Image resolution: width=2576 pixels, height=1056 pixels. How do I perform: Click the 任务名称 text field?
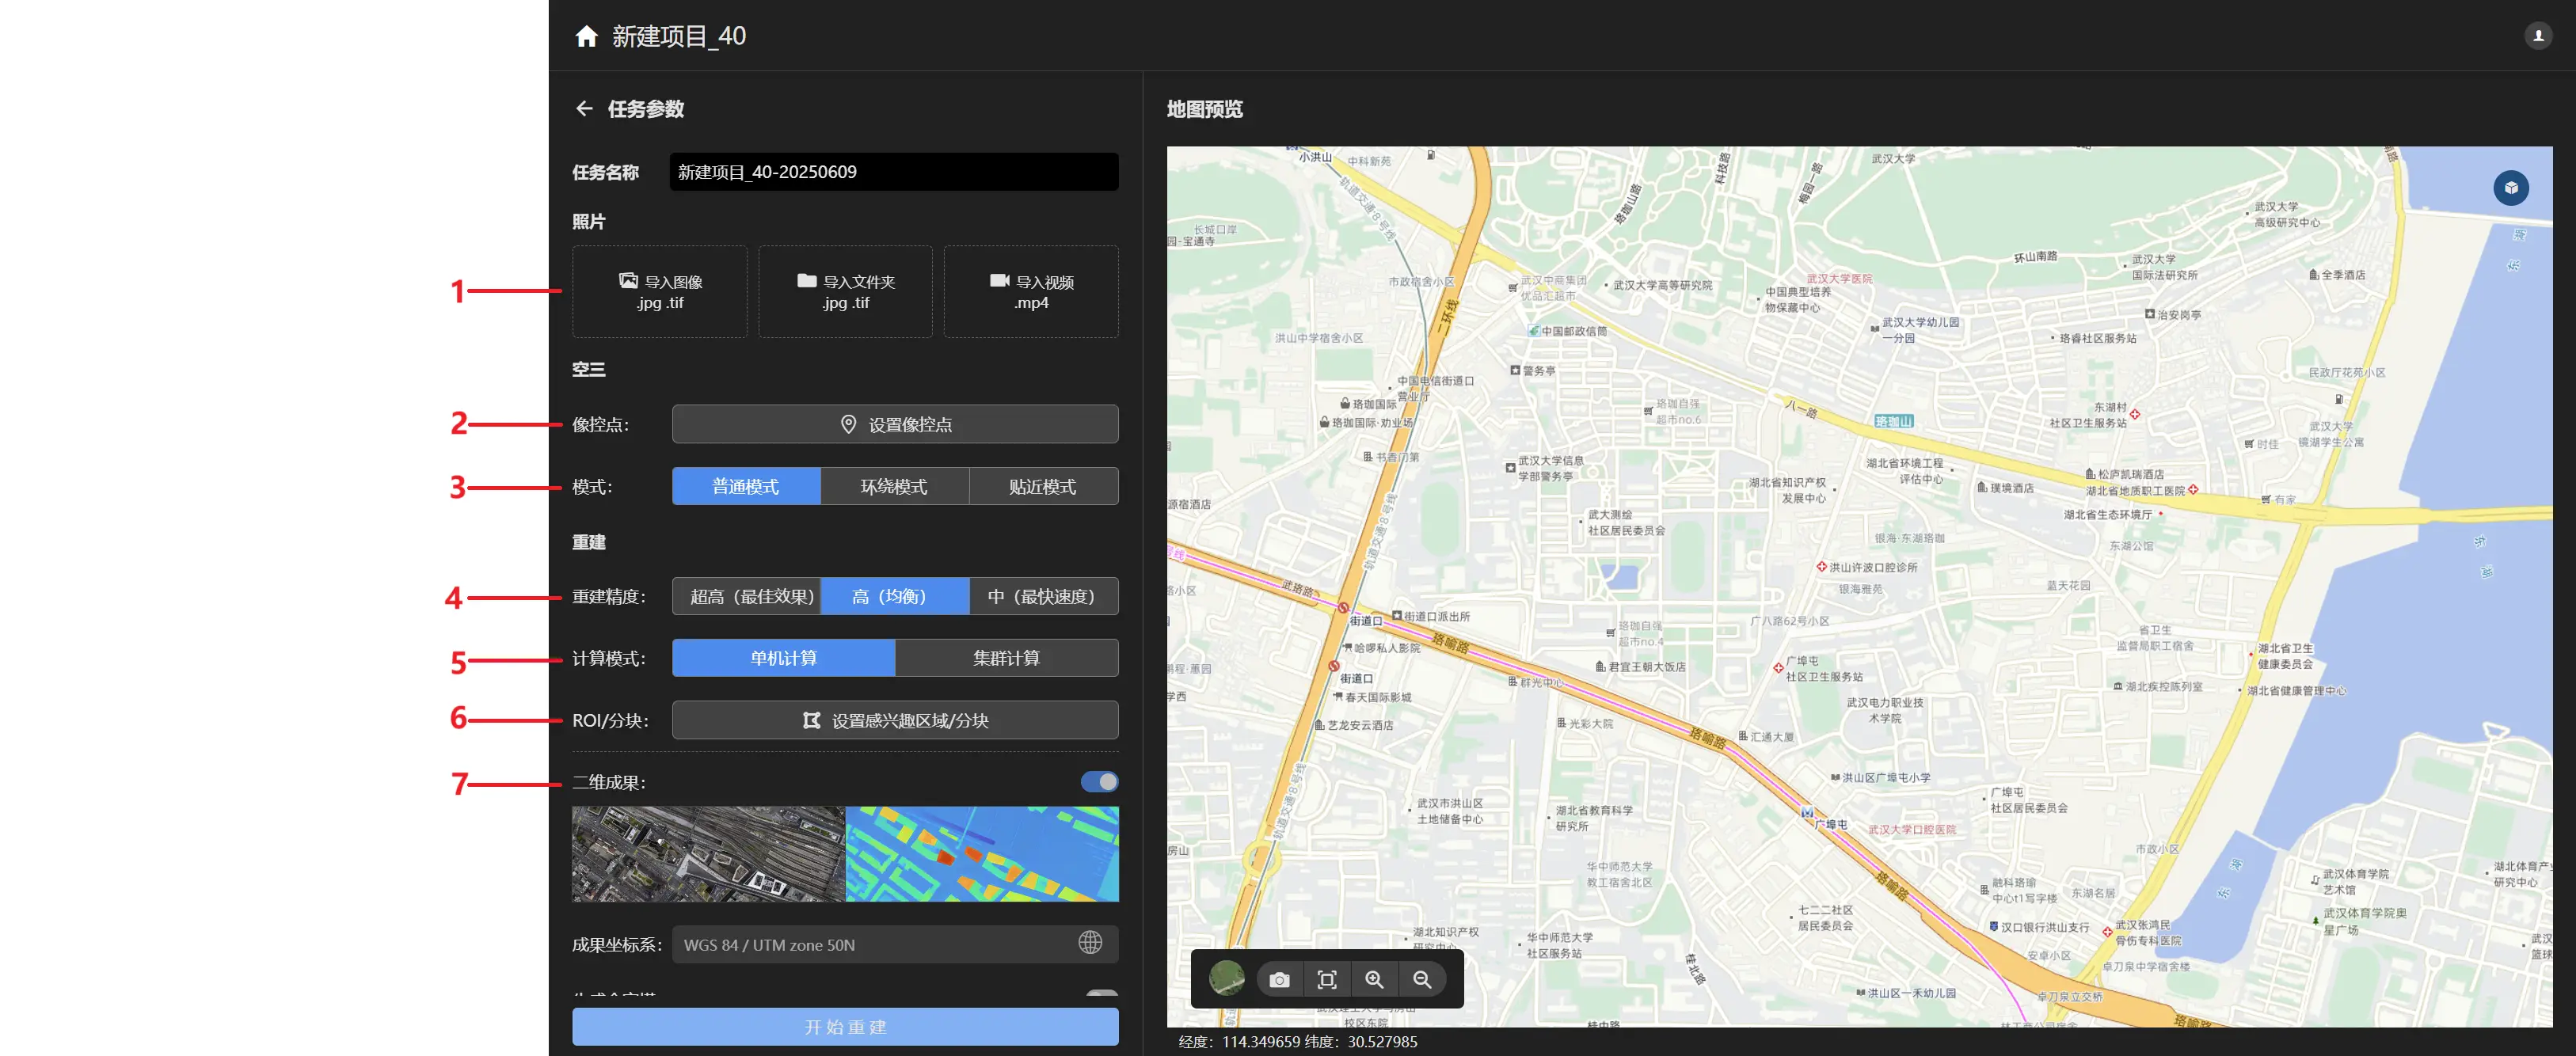[893, 172]
